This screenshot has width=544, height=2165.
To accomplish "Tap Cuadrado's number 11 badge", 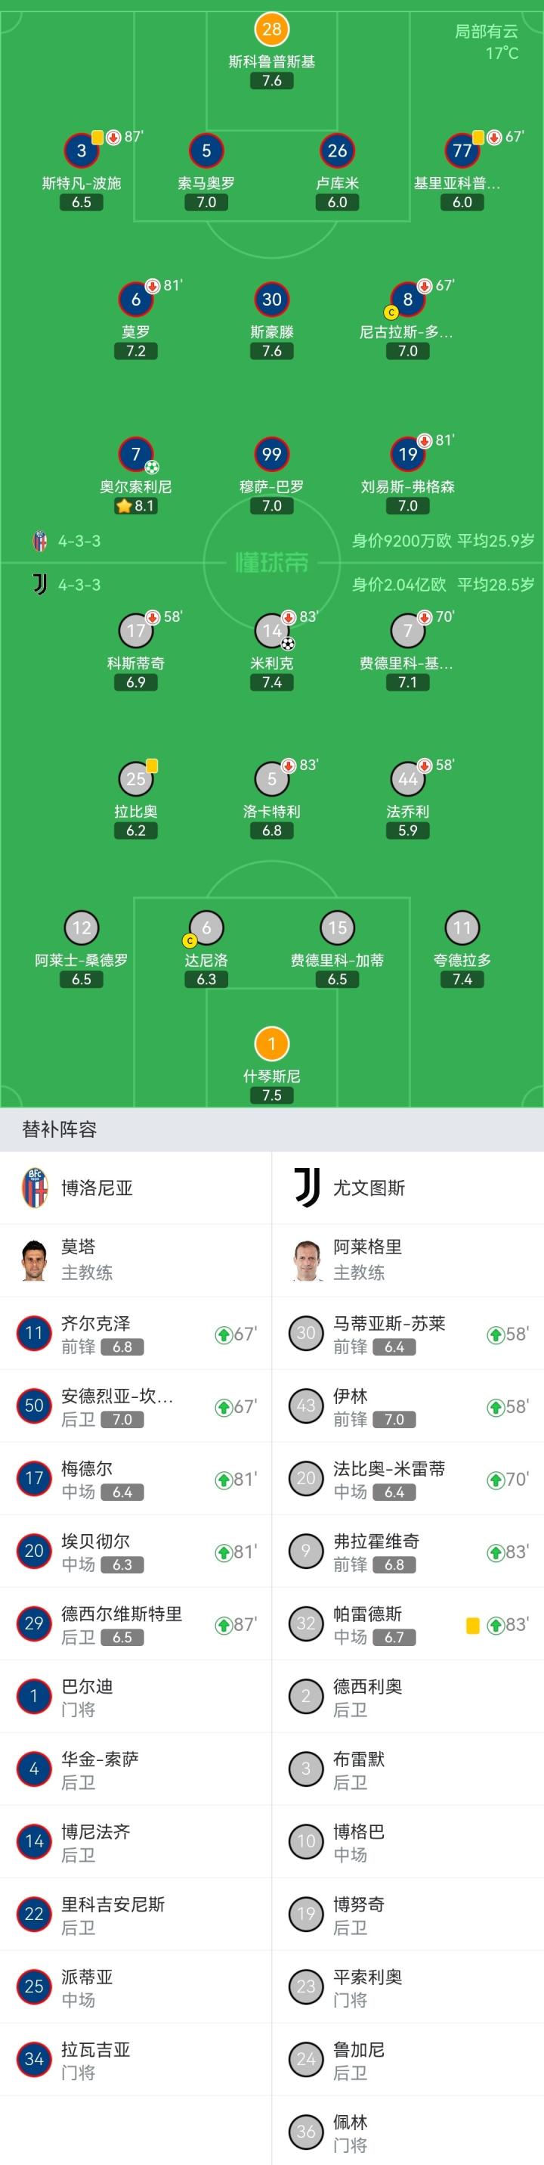I will [462, 928].
